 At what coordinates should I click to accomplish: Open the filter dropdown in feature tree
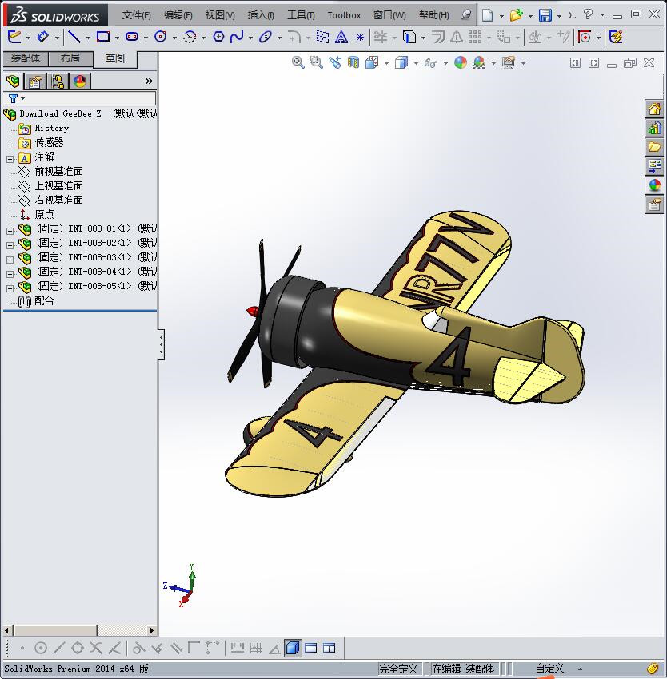[x=16, y=98]
